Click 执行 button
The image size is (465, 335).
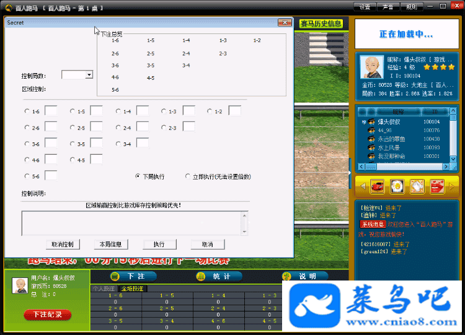(x=159, y=245)
